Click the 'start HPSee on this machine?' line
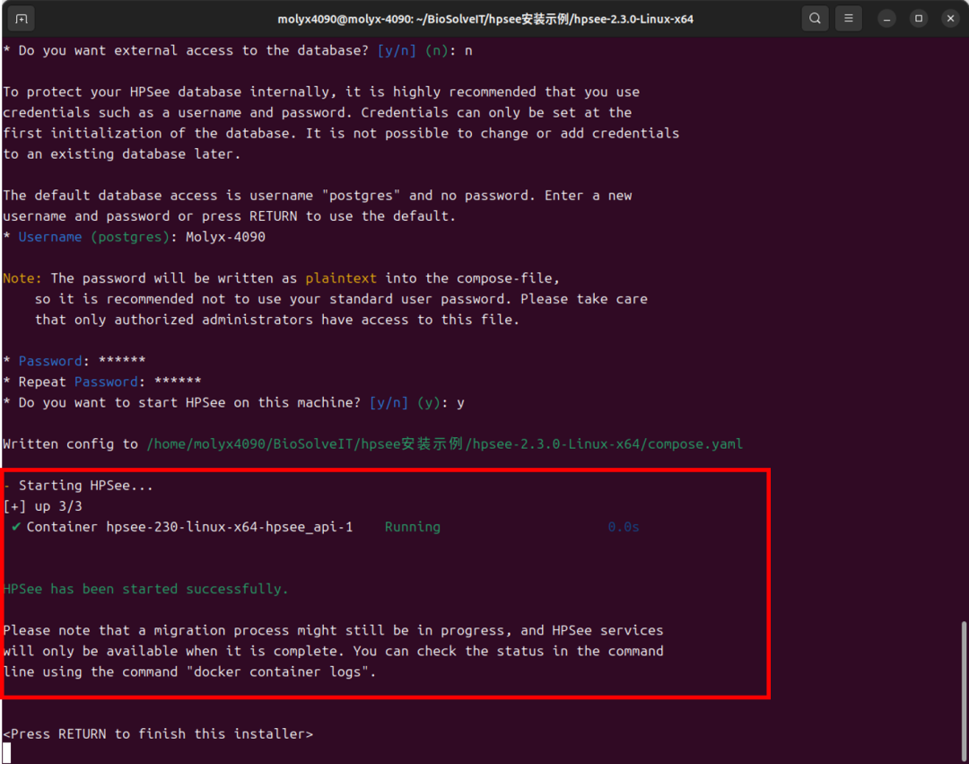Viewport: 969px width, 764px height. [234, 403]
